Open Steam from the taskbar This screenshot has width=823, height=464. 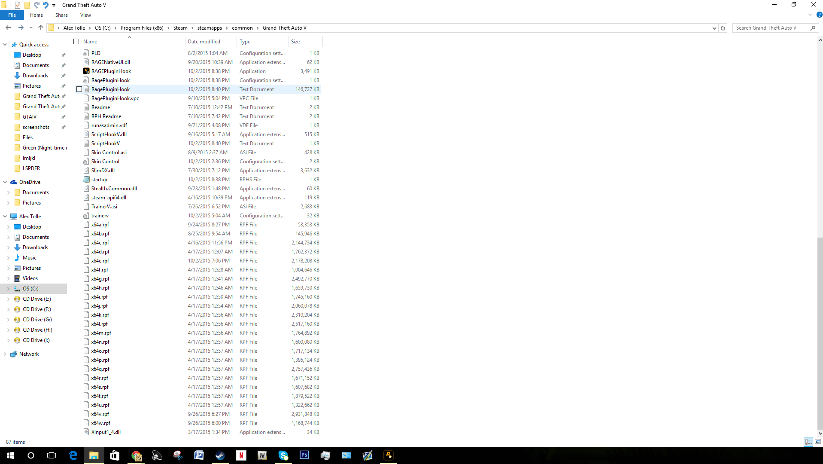(x=220, y=455)
